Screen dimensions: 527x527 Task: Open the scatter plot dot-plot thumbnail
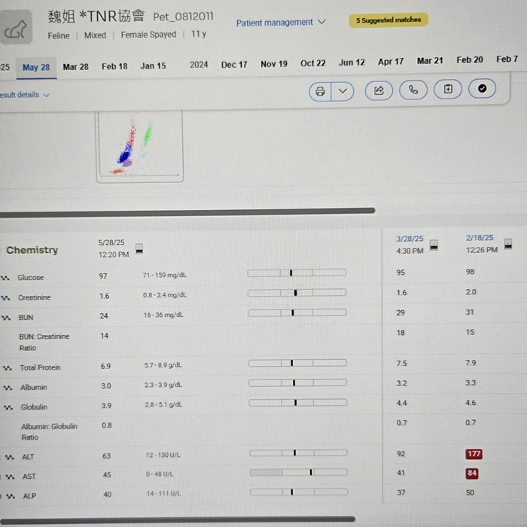[139, 147]
